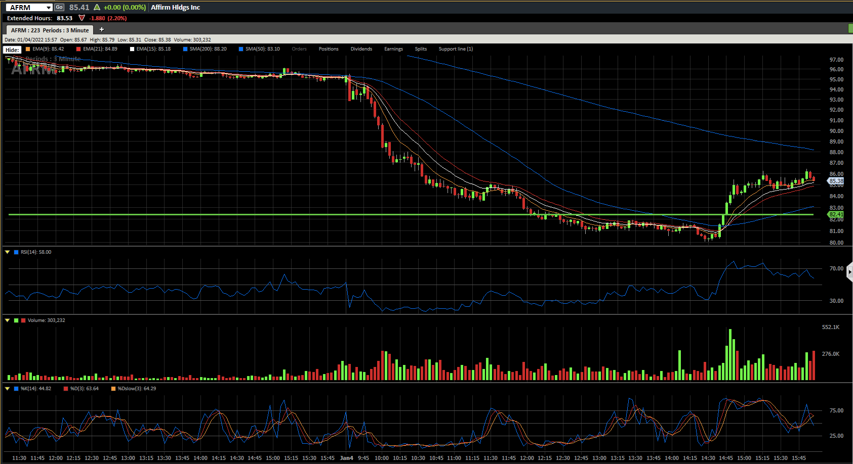Show Earnings markers on chart

pos(393,49)
